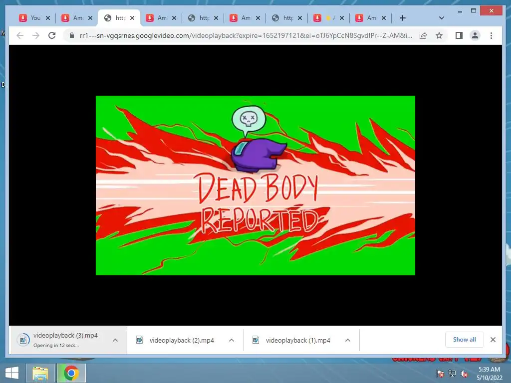Go back using the browser back arrow
The height and width of the screenshot is (383, 511).
click(x=20, y=35)
